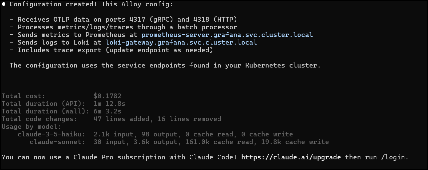Click the loki-gateway.grafana.svc.cluster.local endpoint
428x170 pixels.
[x=181, y=42]
